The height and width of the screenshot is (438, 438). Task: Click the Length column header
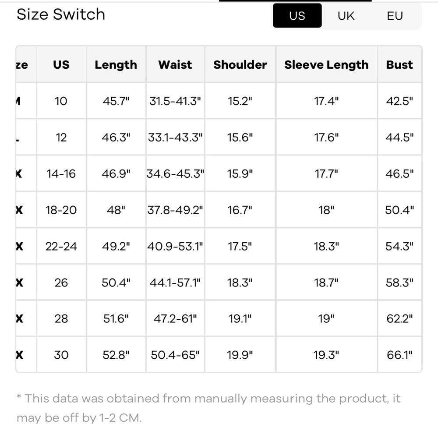tap(116, 65)
